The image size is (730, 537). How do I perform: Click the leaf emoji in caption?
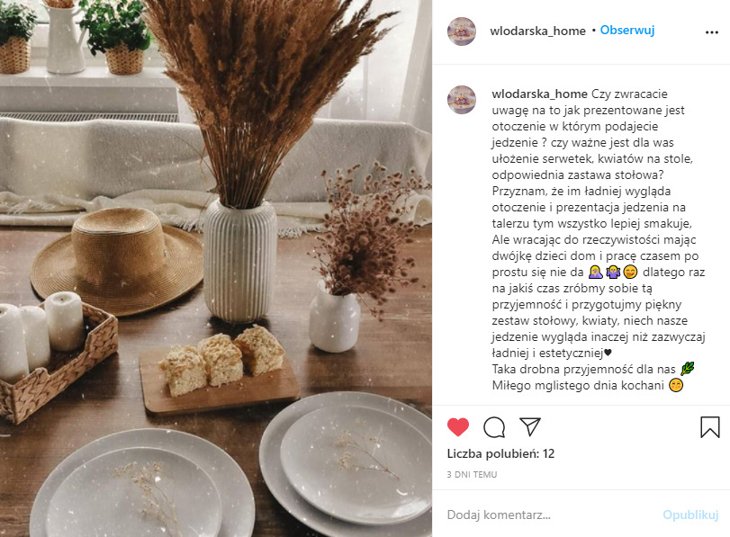[687, 369]
